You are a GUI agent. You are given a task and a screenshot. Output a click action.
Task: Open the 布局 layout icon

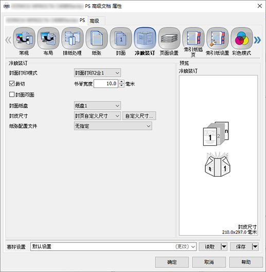(x=48, y=38)
